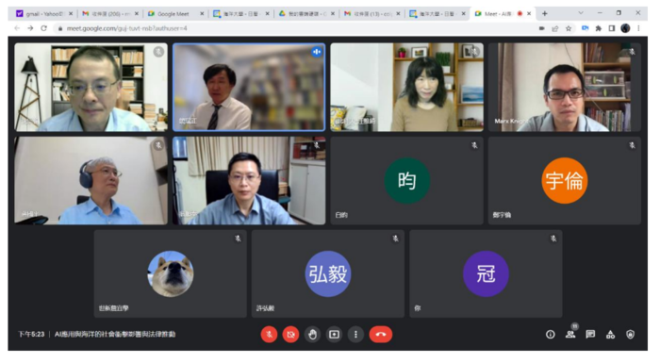Switch to the gmail - Yahoo tab

pyautogui.click(x=44, y=14)
